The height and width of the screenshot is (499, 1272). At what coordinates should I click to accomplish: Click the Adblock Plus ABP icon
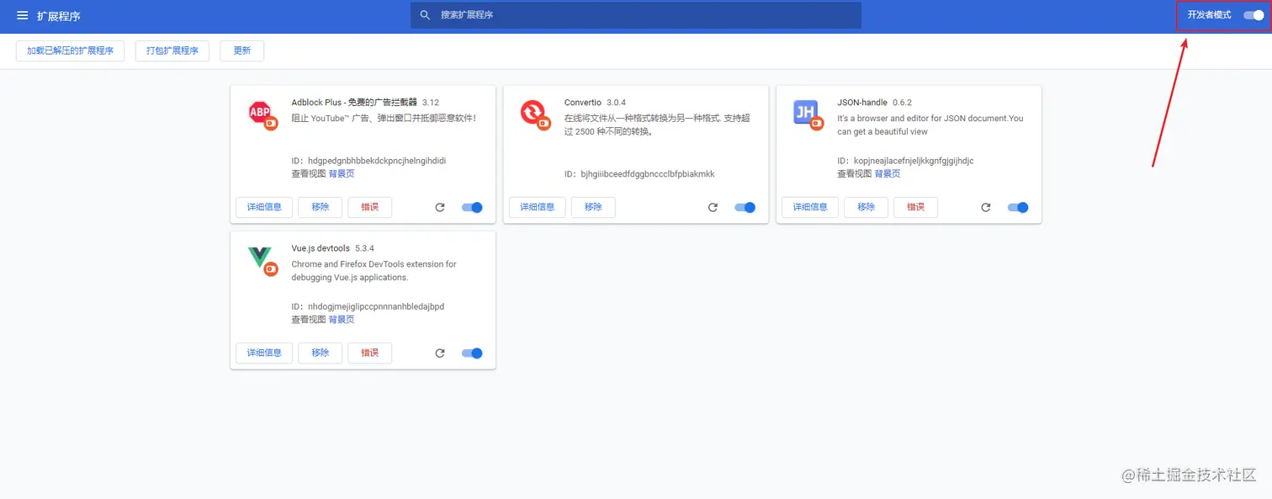(262, 114)
